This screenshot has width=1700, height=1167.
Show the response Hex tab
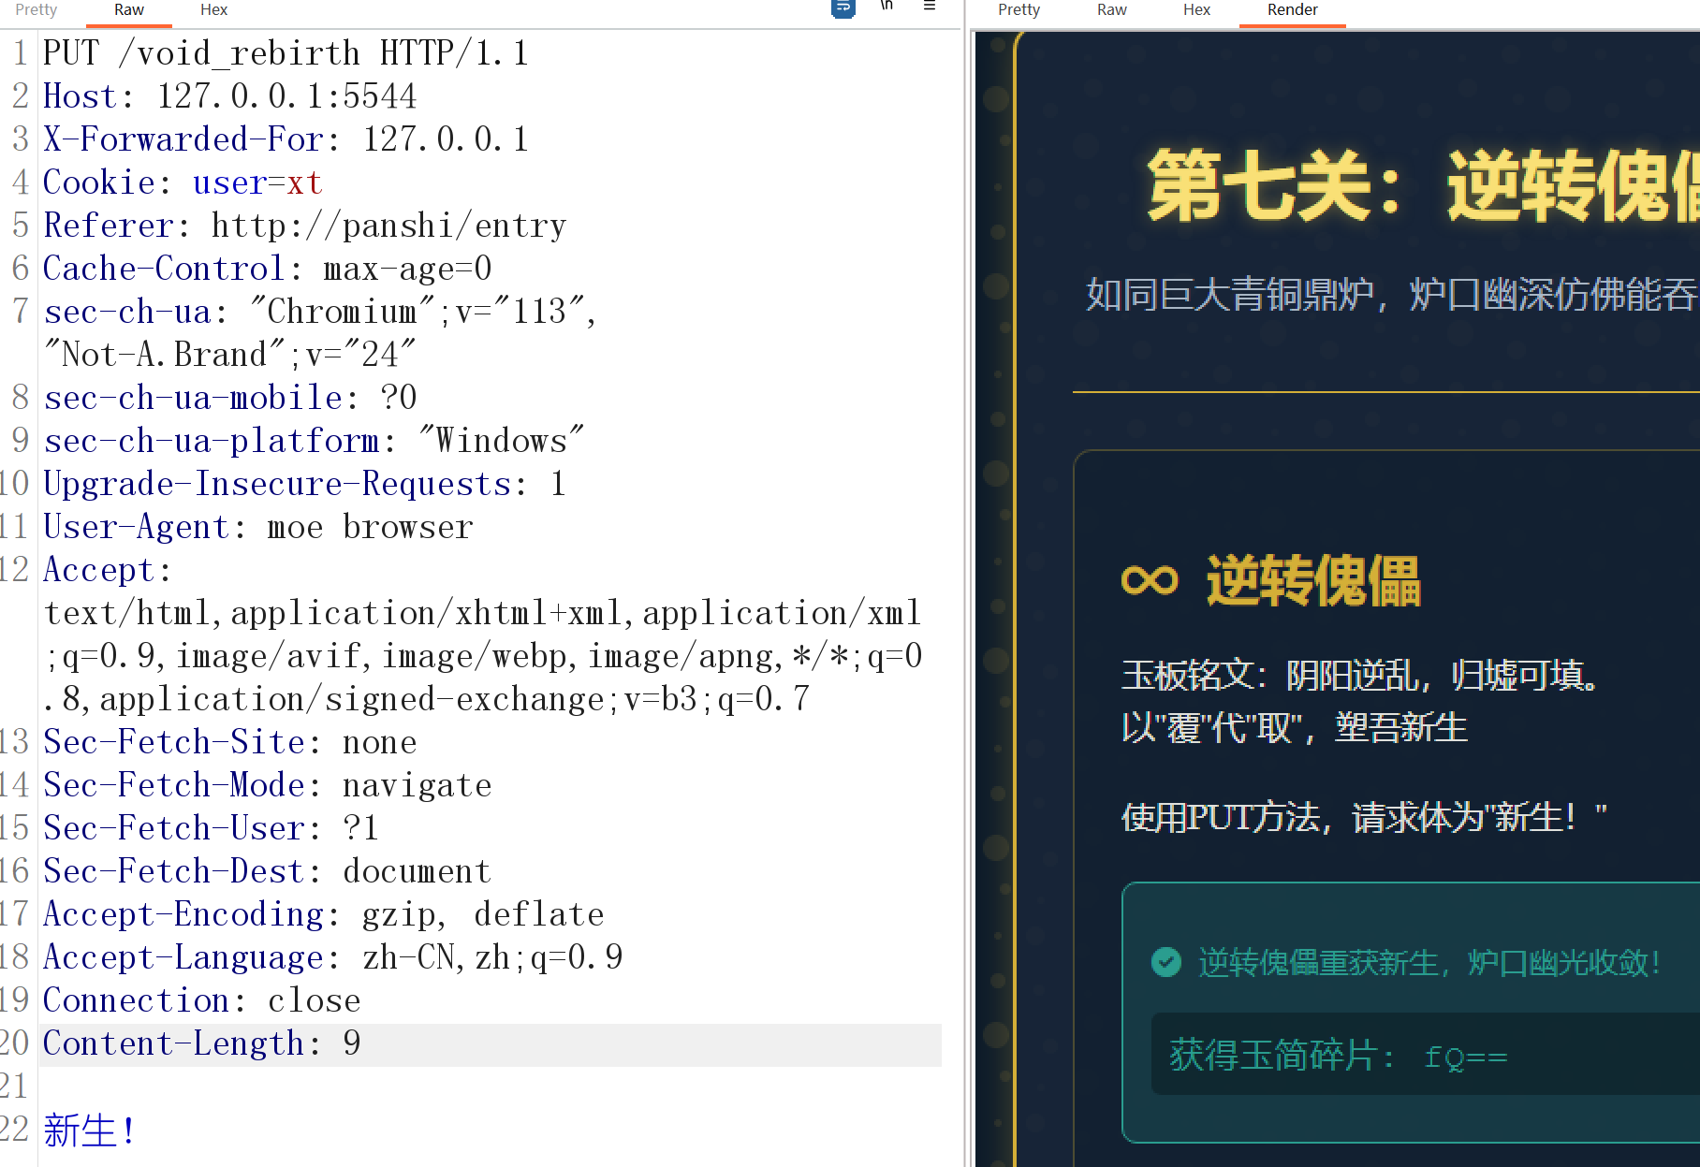click(1196, 9)
